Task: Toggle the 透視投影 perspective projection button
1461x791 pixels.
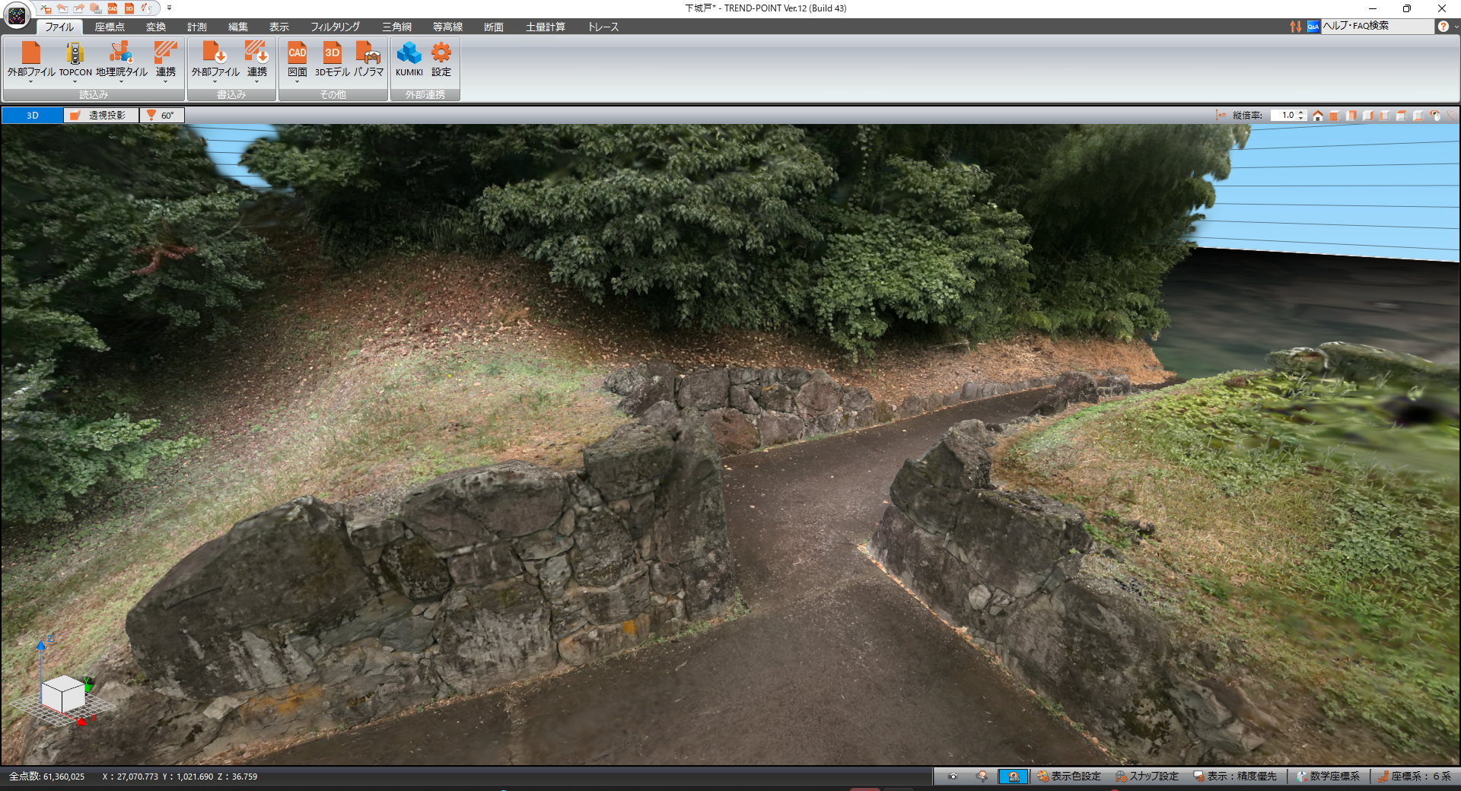Action: [x=100, y=116]
